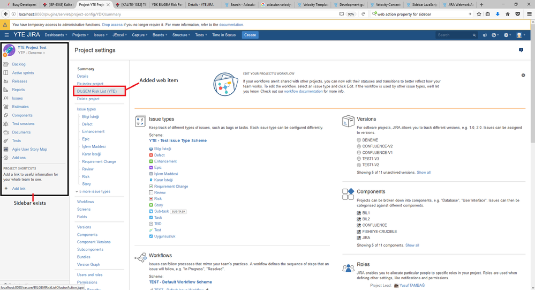Switch to YDK BILGEM Risk browser tab

(x=167, y=5)
